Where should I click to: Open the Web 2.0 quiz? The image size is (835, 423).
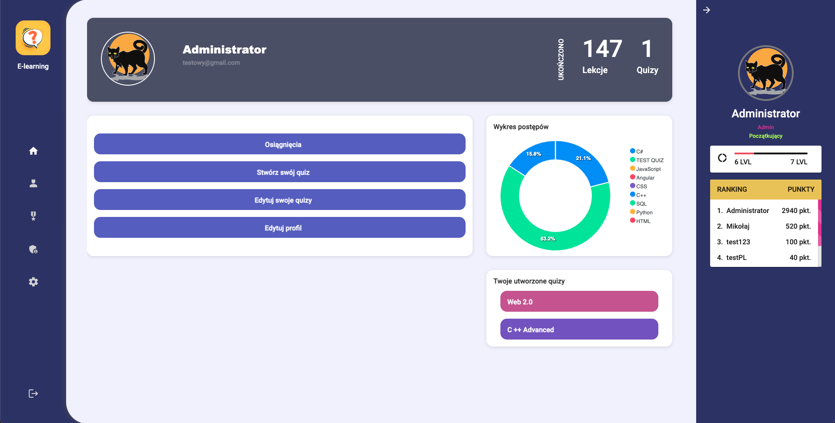coord(579,301)
